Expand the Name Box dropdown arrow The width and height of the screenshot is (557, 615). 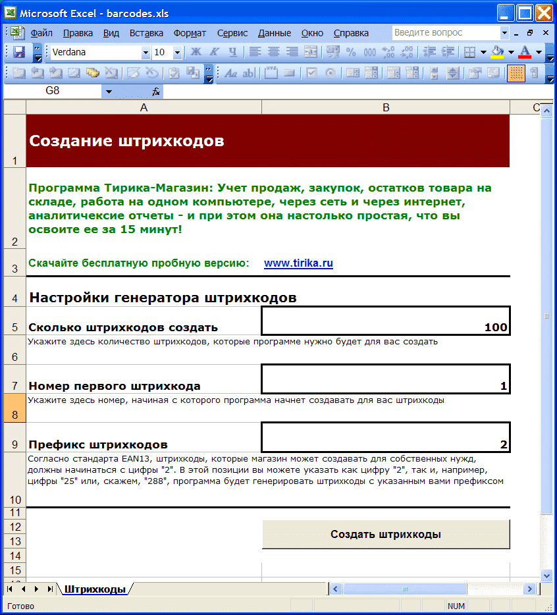pyautogui.click(x=108, y=92)
